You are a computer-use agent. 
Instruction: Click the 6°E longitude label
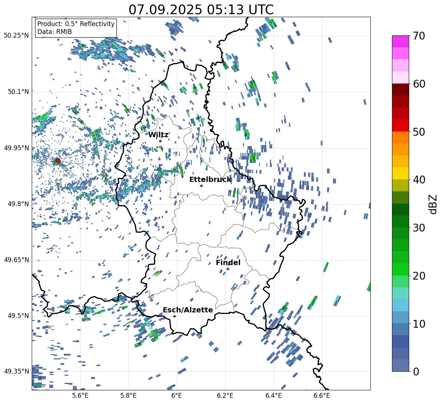(177, 396)
